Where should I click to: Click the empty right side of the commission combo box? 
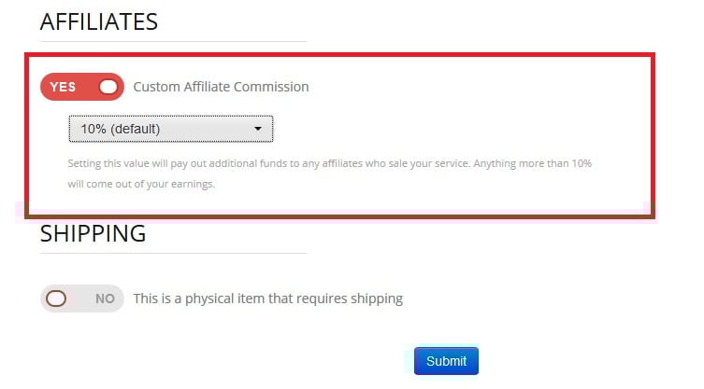[215, 129]
